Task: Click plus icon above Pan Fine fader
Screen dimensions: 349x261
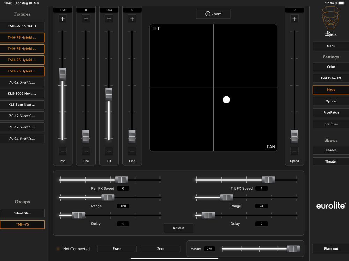Action: tap(86, 19)
